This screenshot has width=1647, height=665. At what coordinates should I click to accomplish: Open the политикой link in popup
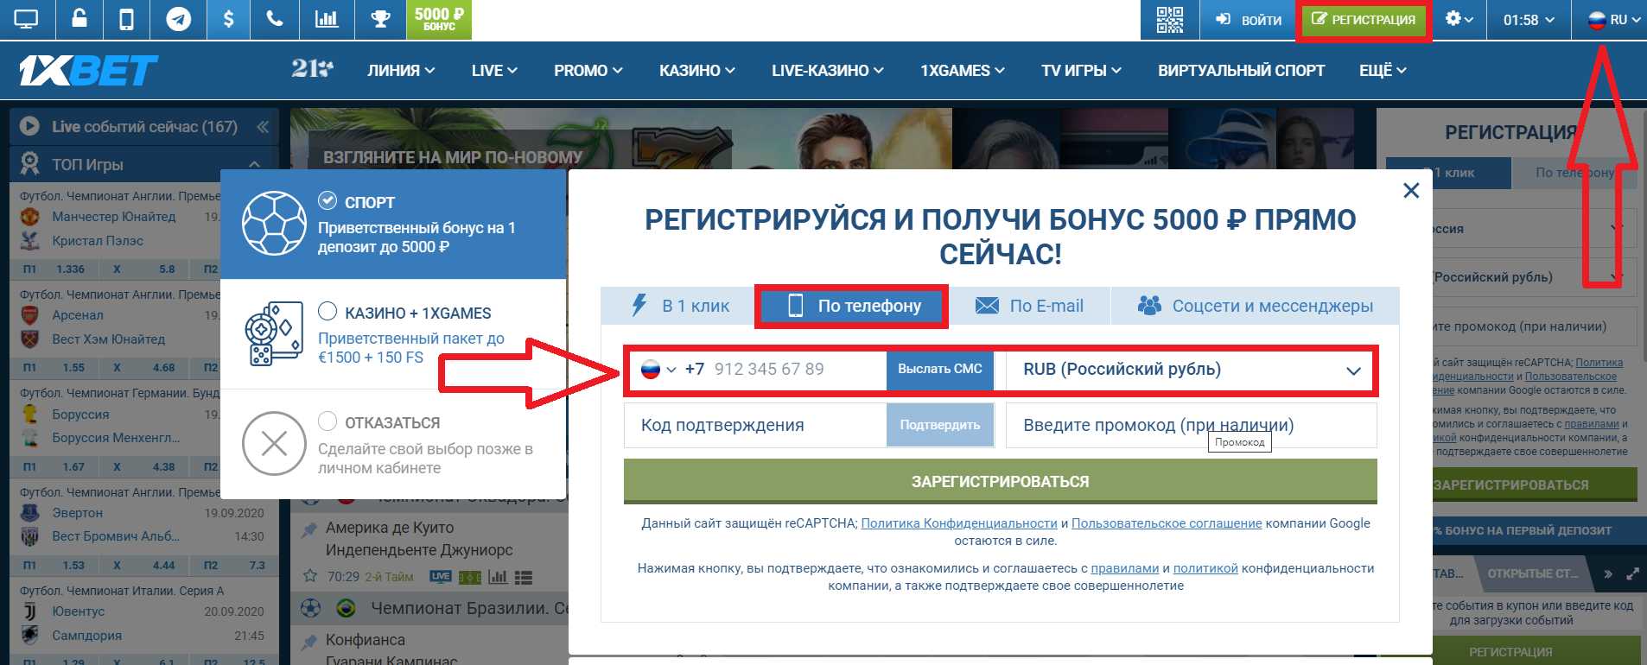tap(1205, 568)
